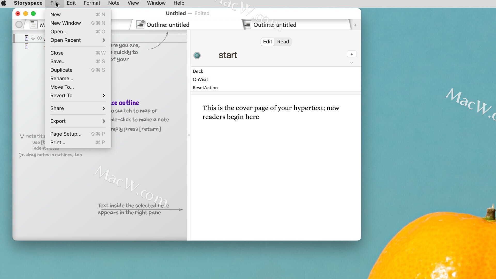Click the teal note color badge
The image size is (496, 279).
[x=197, y=55]
